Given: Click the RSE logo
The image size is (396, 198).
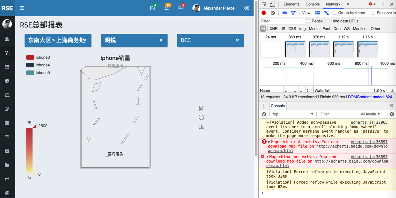Looking at the screenshot, I should pyautogui.click(x=7, y=8).
